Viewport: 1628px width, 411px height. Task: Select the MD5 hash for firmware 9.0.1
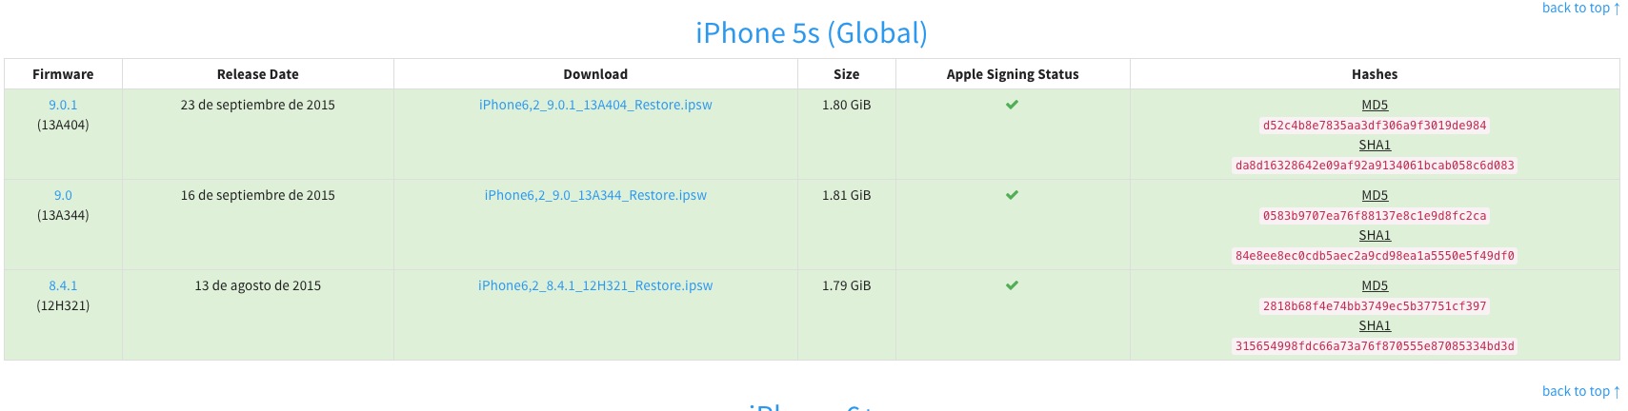pyautogui.click(x=1375, y=126)
